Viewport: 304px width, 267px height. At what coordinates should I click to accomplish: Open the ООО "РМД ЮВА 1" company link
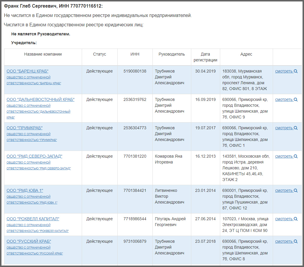tap(25, 190)
